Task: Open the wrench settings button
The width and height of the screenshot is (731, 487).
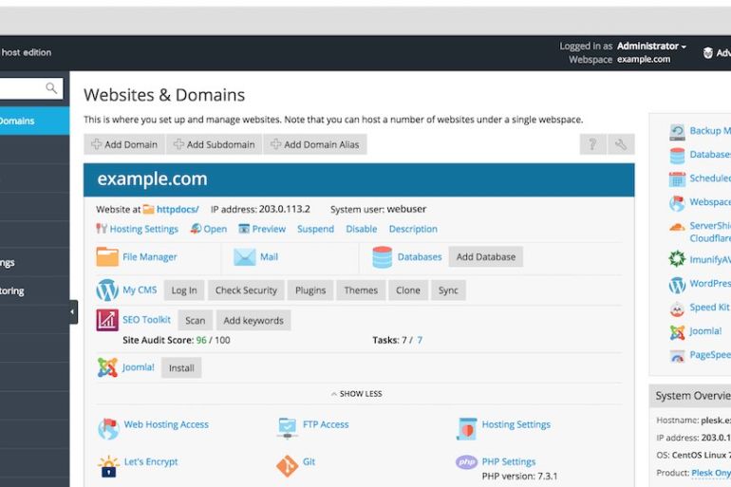Action: (621, 144)
